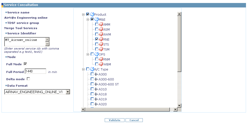Uncheck the Product checkbox

88,14
